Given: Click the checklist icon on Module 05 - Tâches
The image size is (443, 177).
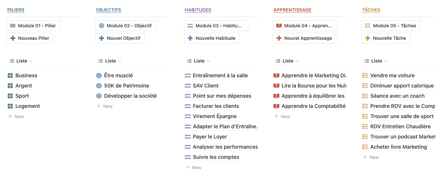Looking at the screenshot, I should (x=368, y=26).
